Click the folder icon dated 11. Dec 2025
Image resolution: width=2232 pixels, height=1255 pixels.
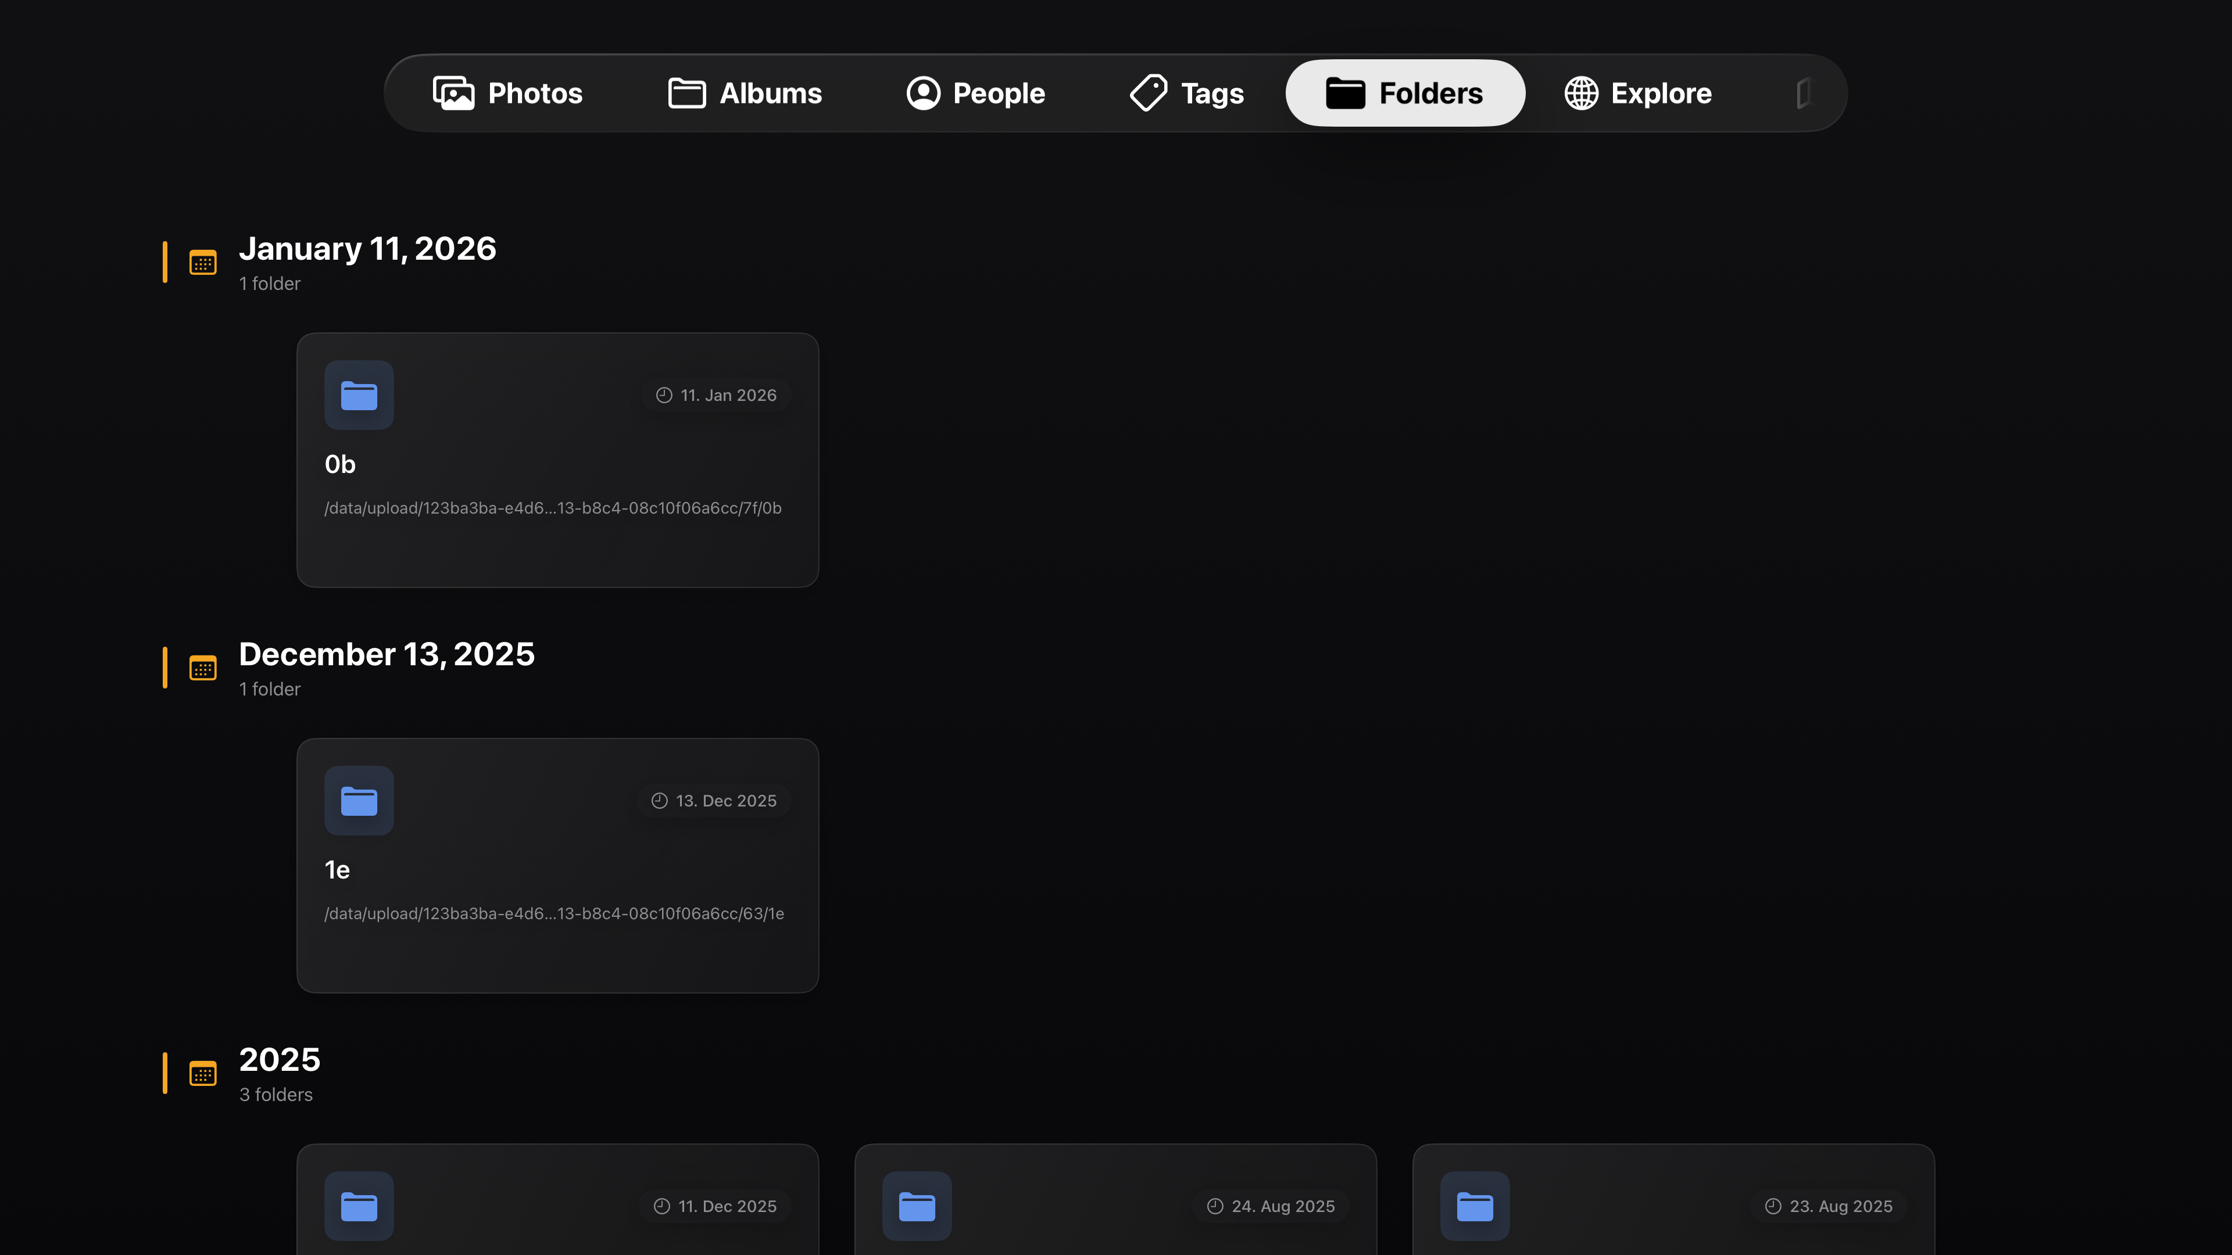359,1206
